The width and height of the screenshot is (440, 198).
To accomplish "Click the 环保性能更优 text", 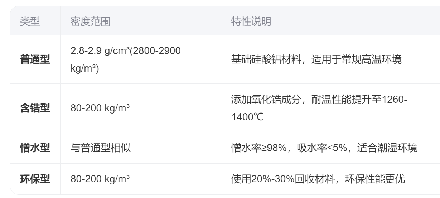I will tap(374, 179).
